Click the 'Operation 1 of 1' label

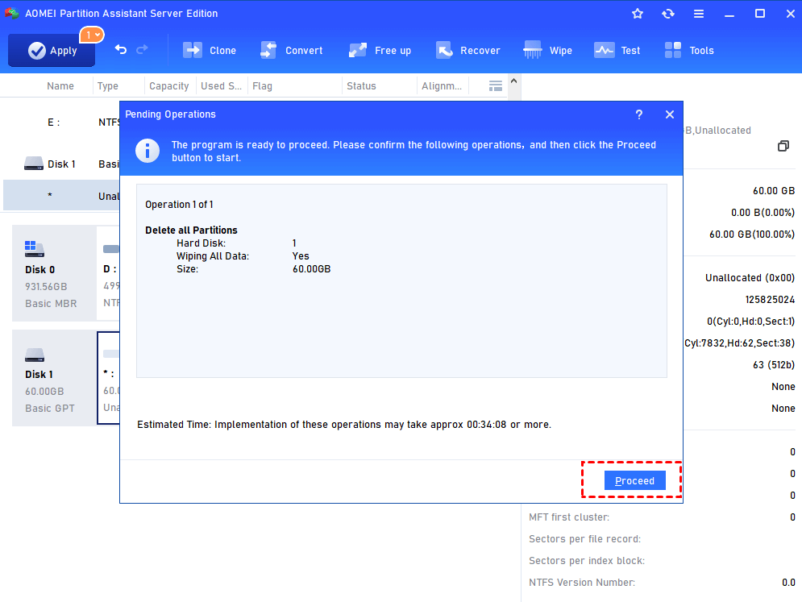pos(179,205)
